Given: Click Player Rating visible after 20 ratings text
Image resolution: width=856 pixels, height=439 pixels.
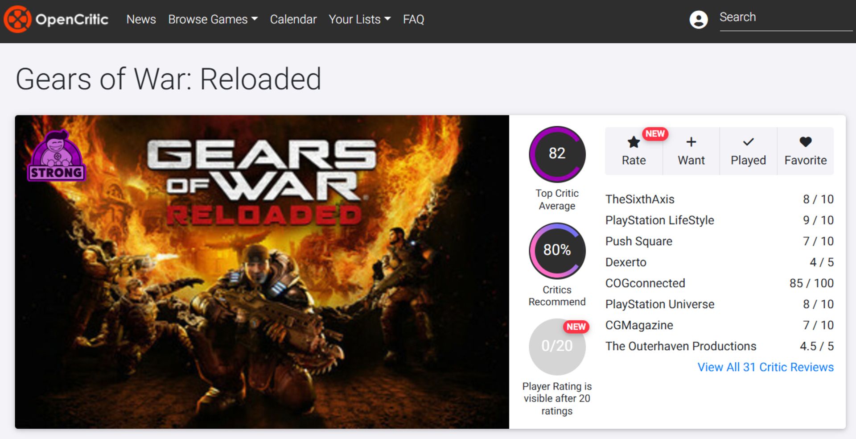Looking at the screenshot, I should (557, 398).
